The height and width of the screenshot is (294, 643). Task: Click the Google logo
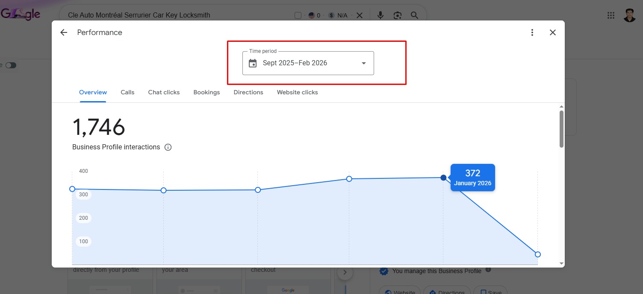tap(20, 14)
